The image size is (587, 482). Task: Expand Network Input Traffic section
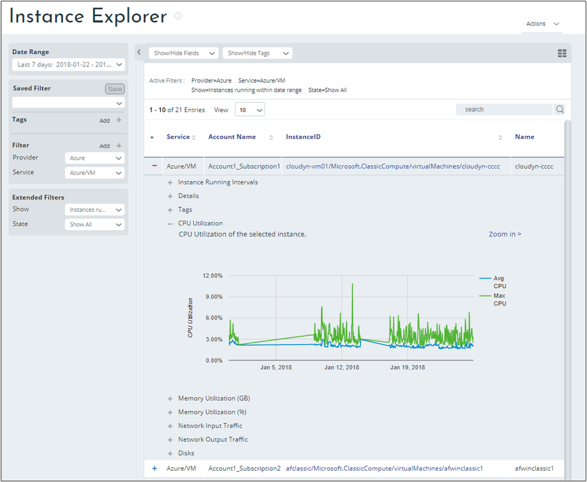pos(170,426)
